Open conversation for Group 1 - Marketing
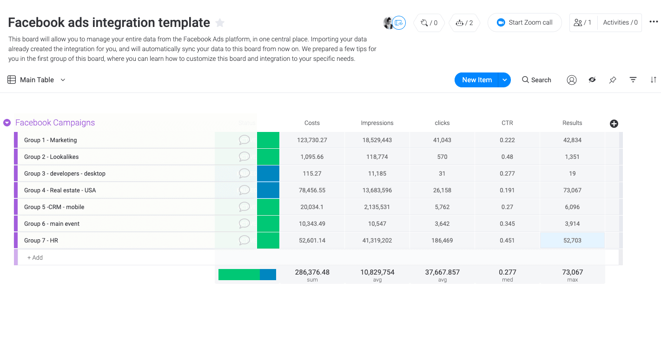This screenshot has height=361, width=661. (x=244, y=140)
